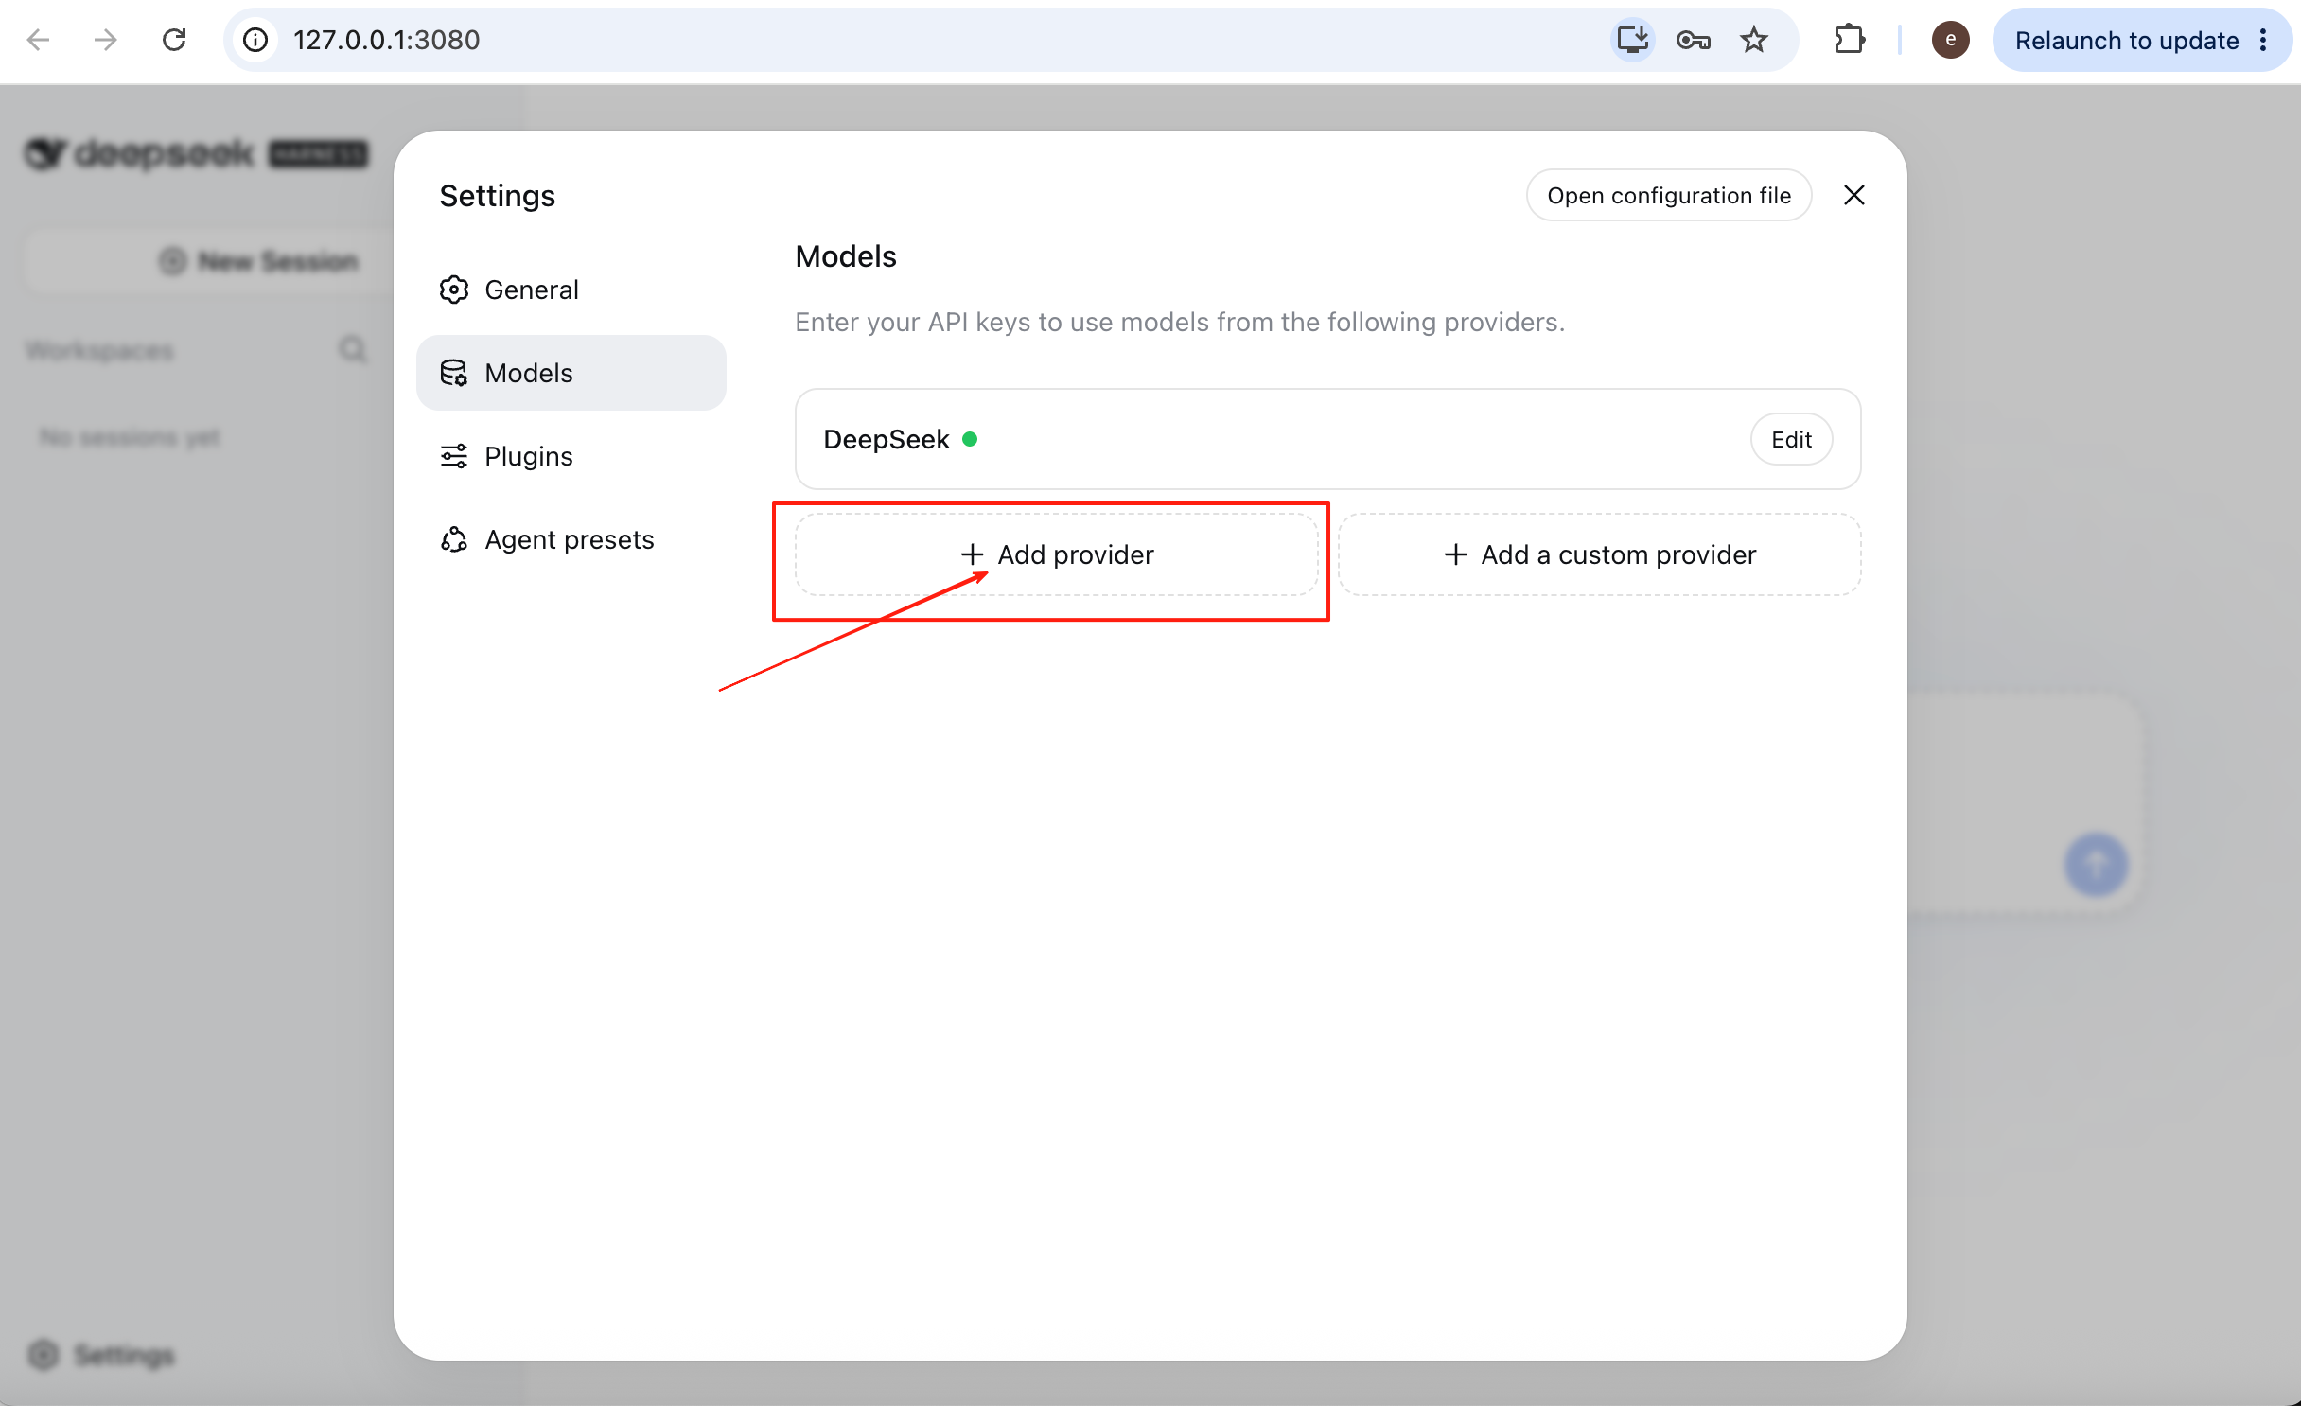Click the General gear icon
The image size is (2301, 1406).
454,290
